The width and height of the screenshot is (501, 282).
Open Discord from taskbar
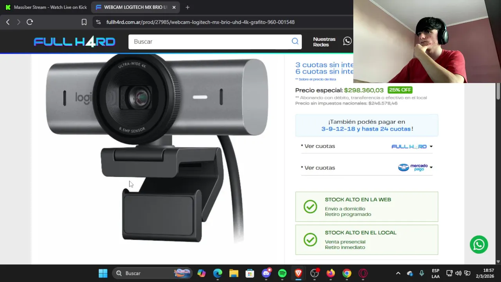click(x=266, y=273)
